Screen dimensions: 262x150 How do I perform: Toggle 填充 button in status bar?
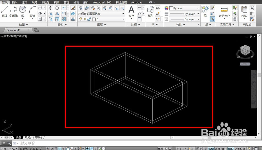[224, 149]
